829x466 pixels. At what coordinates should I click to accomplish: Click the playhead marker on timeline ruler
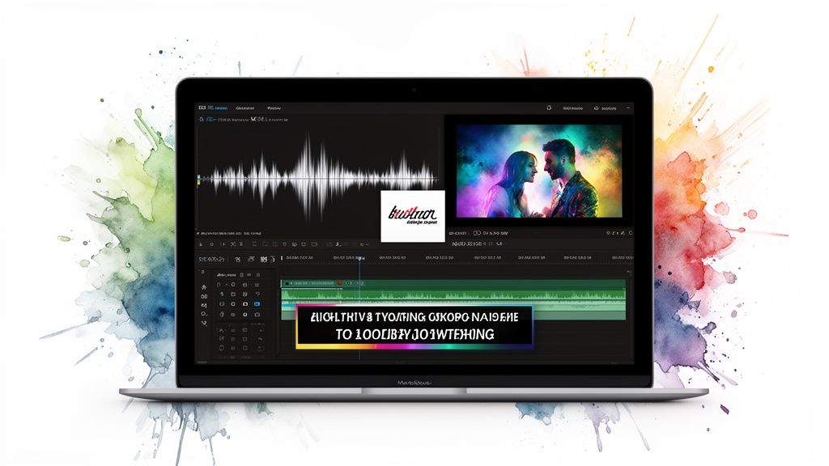click(359, 258)
